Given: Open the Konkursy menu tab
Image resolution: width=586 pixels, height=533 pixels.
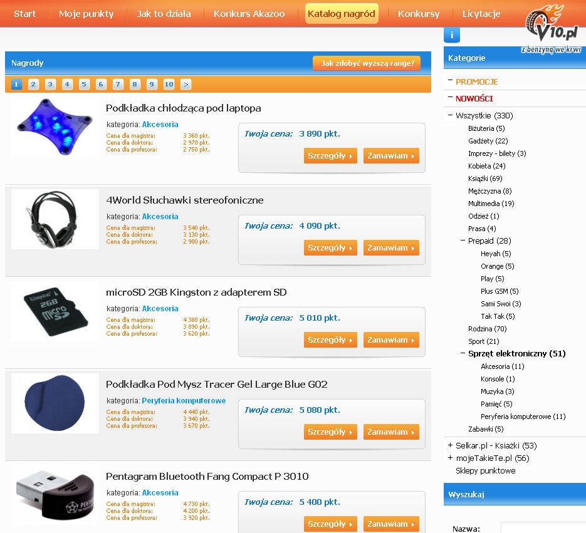Looking at the screenshot, I should tap(419, 14).
